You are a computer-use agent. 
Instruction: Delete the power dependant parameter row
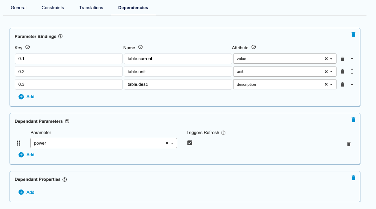click(x=349, y=144)
